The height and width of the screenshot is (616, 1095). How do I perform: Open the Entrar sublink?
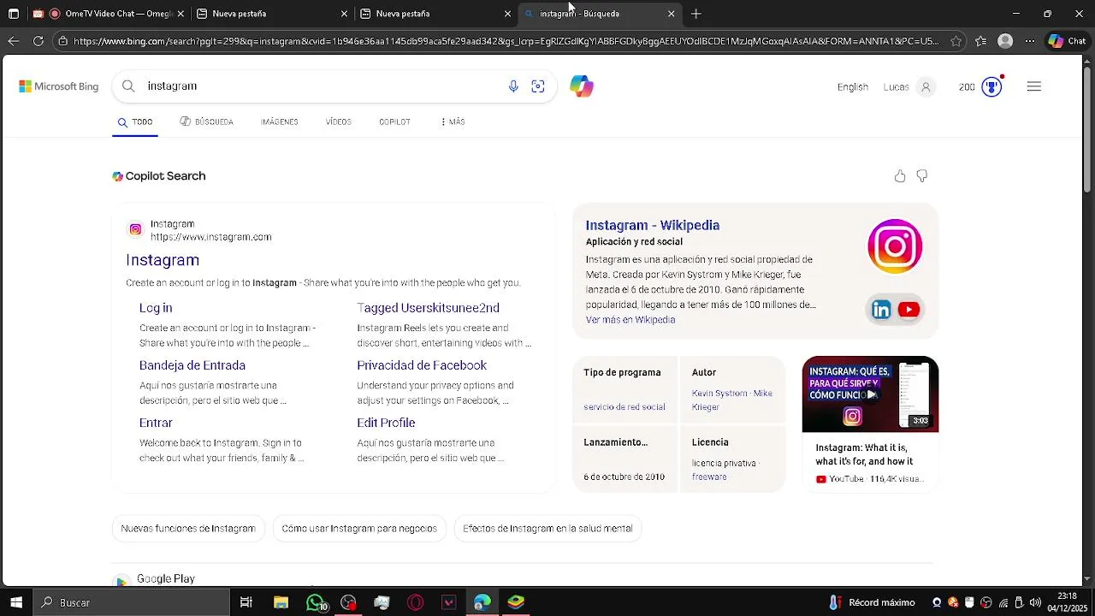pyautogui.click(x=156, y=423)
